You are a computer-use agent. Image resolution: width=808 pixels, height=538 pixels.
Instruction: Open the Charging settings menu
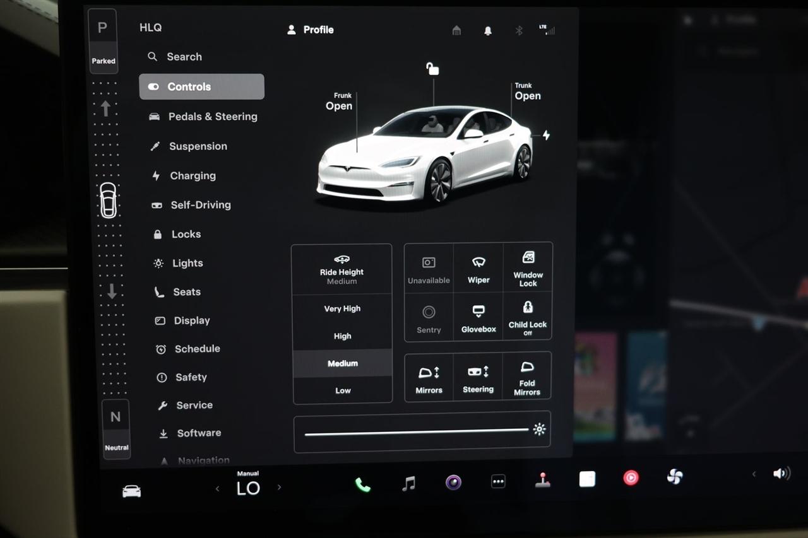click(192, 176)
